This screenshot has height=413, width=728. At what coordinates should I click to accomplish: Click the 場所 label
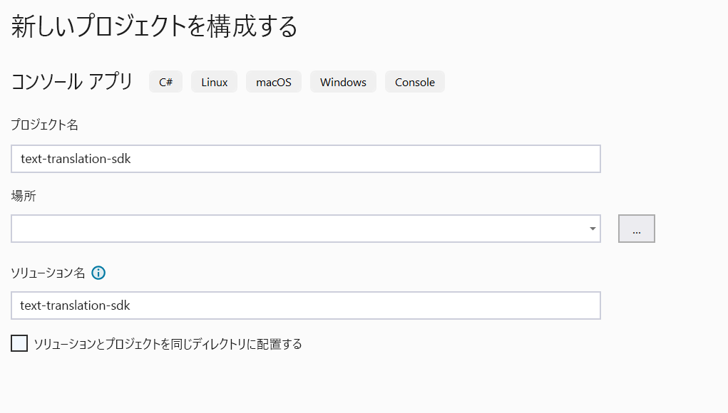tap(24, 196)
